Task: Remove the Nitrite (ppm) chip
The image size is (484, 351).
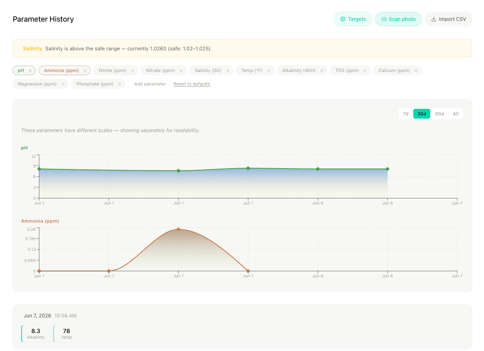Action: coord(132,71)
